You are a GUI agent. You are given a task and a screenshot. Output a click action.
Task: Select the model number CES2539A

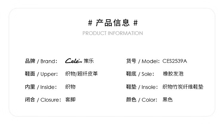(x=175, y=61)
